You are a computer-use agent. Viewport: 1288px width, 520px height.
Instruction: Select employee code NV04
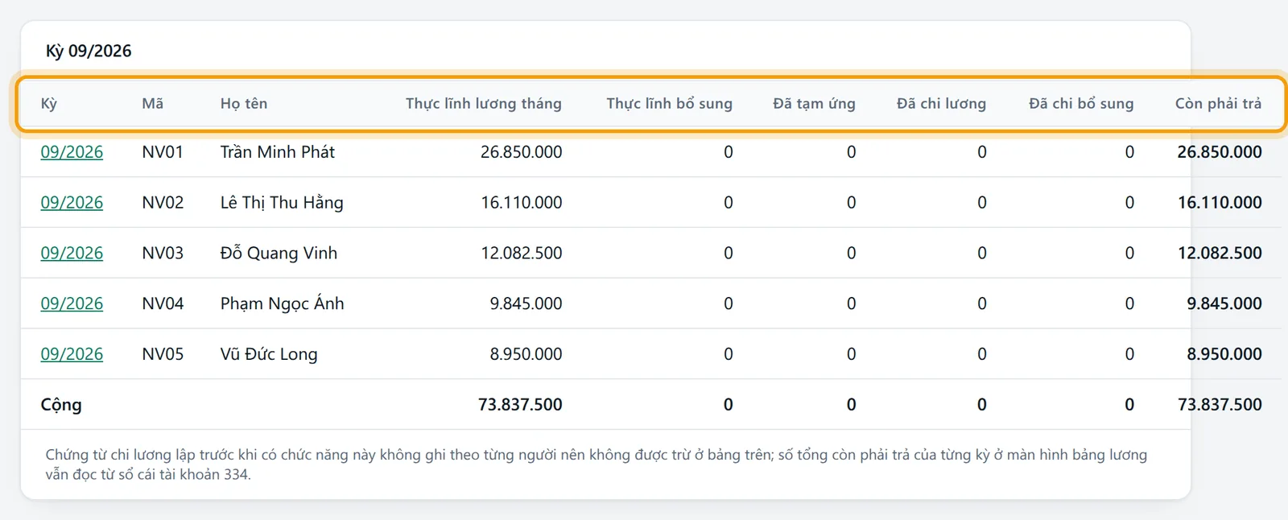point(163,304)
